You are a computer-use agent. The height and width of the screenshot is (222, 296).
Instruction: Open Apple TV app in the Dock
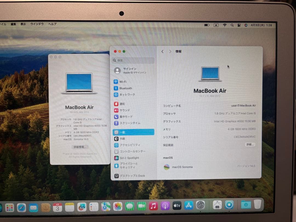point(177,205)
